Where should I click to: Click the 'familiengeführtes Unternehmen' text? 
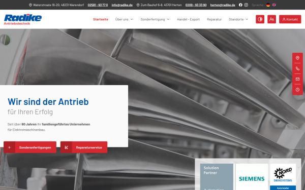pos(66,124)
